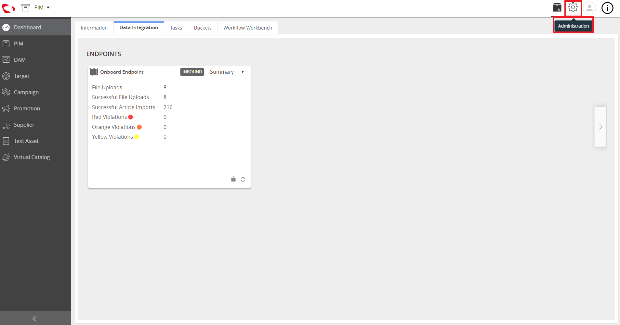Click the DAM picture icon

click(x=6, y=60)
